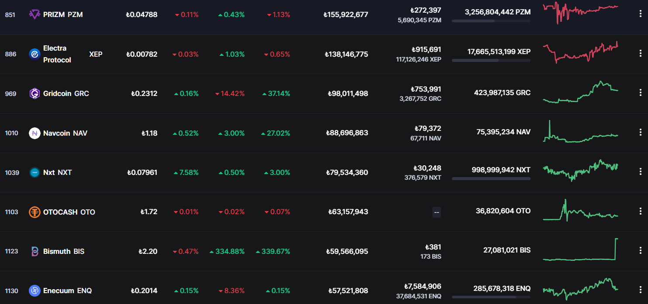Image resolution: width=648 pixels, height=304 pixels.
Task: Click Nxt market cap ₺79,534,360
Action: [x=347, y=172]
